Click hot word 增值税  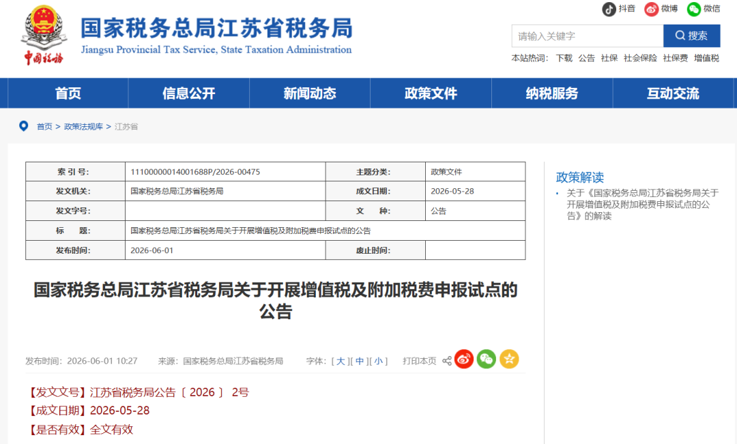point(706,58)
